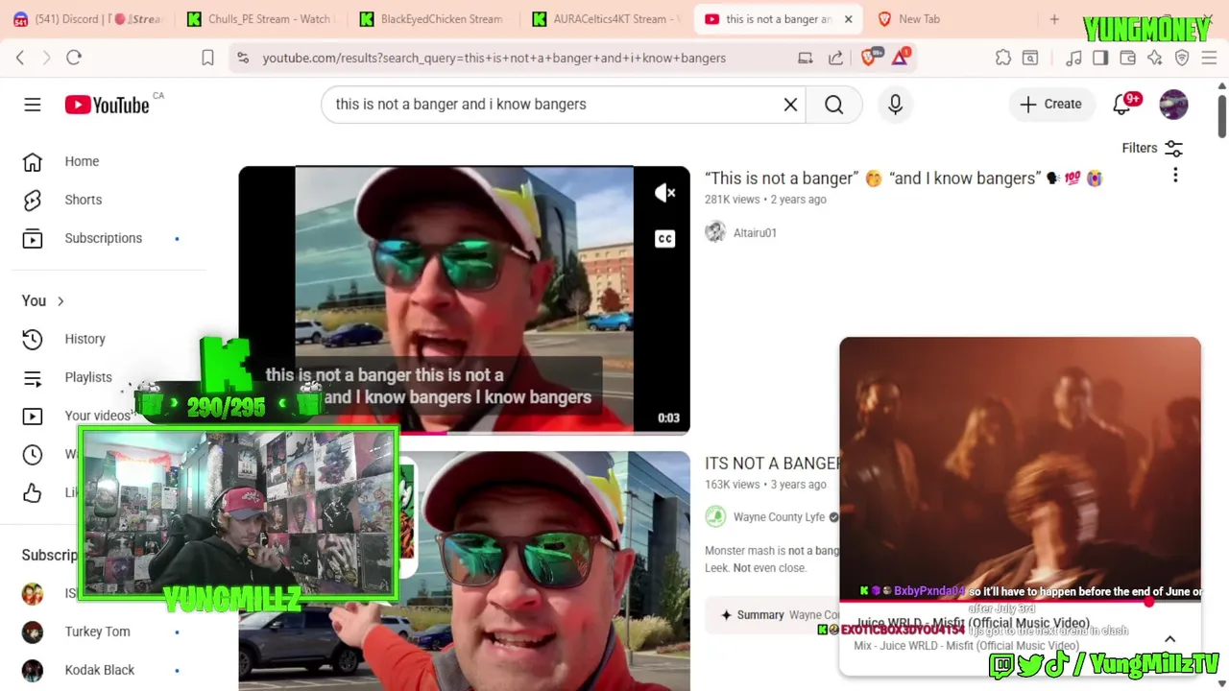Go back with the browser back arrow
This screenshot has width=1229, height=691.
[20, 58]
